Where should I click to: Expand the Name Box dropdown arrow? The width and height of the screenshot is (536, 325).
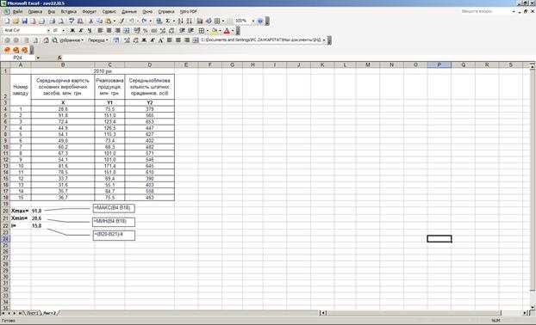[38, 58]
